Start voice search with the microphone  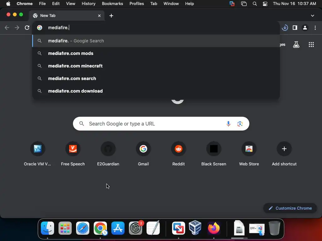pyautogui.click(x=228, y=124)
